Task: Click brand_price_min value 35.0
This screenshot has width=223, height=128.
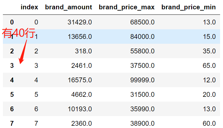Action: 209,51
